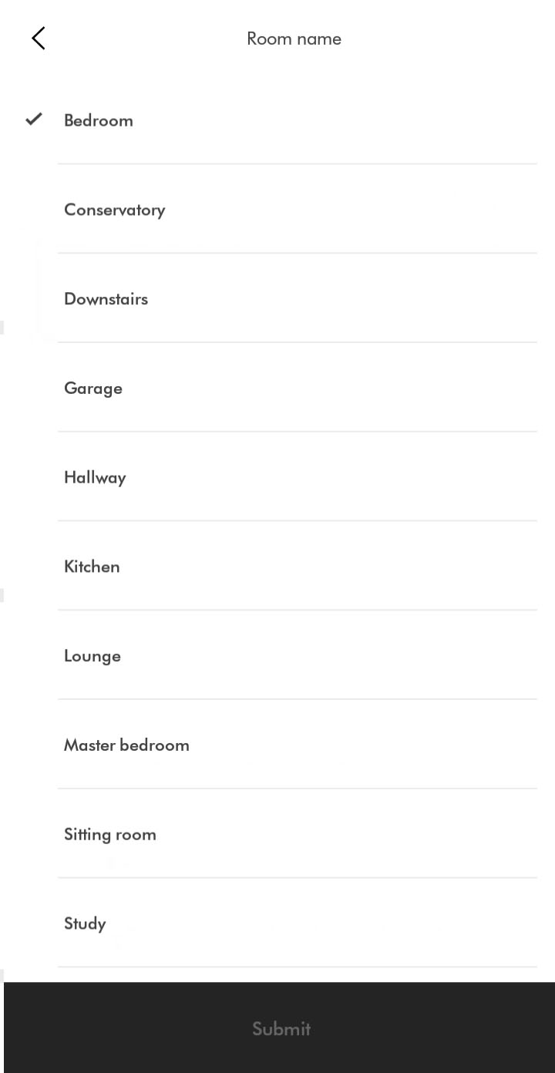Tap the Conservatory label text
The image size is (555, 1073).
coord(114,210)
